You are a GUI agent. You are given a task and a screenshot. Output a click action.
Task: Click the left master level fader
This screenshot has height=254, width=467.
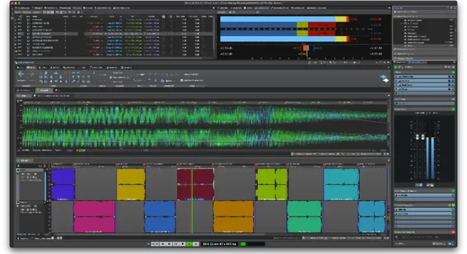coord(418,138)
